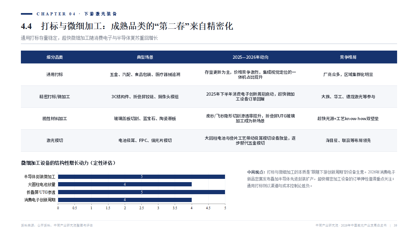418x235 pixels.
Task: Click the "2025—2026年动向" column header
Action: [250, 57]
